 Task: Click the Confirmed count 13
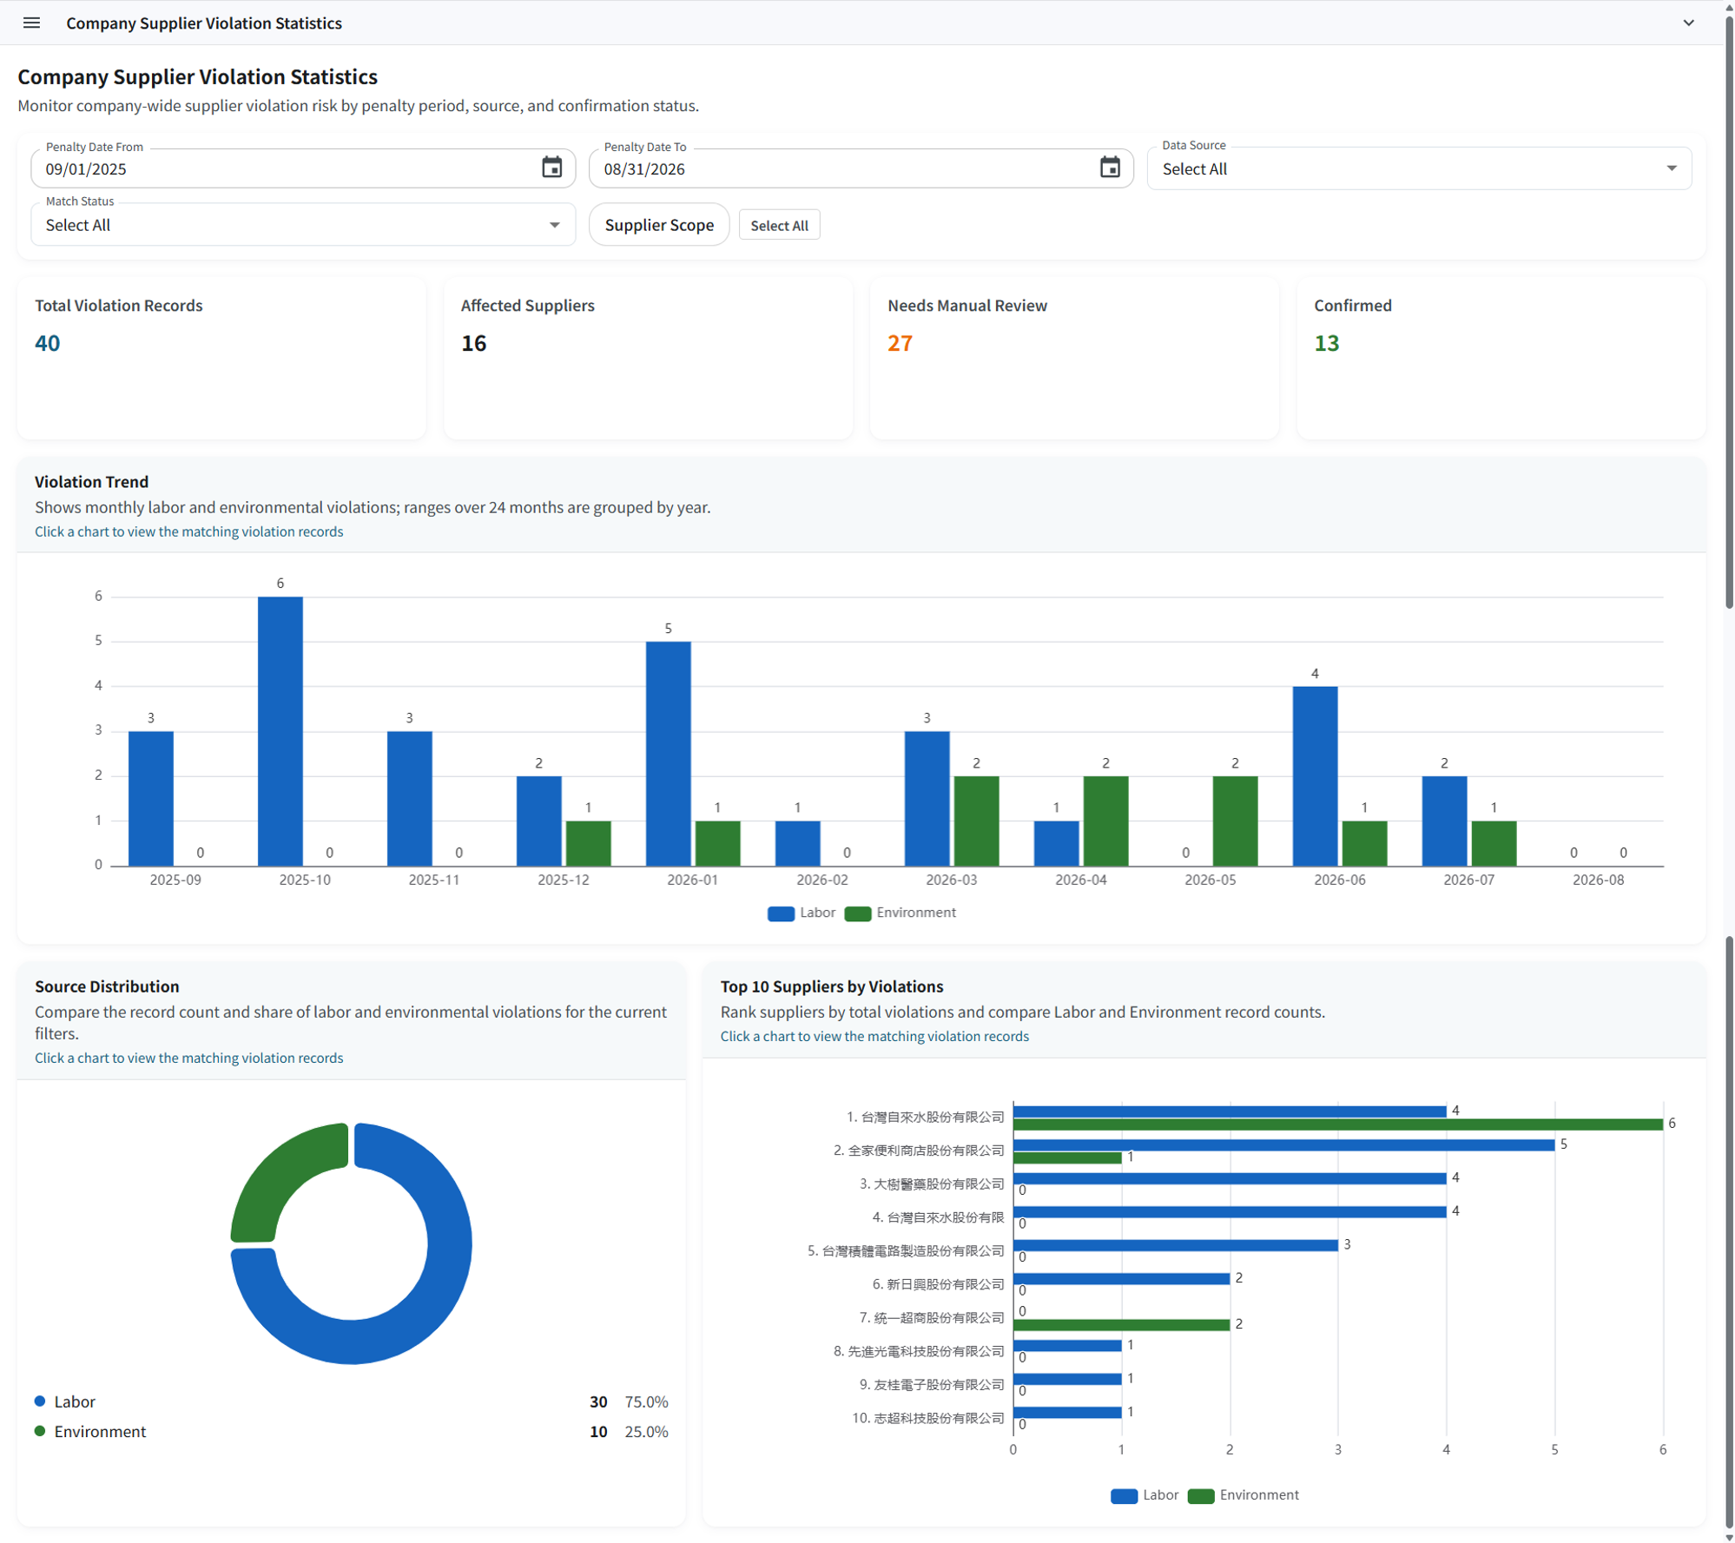[x=1326, y=343]
